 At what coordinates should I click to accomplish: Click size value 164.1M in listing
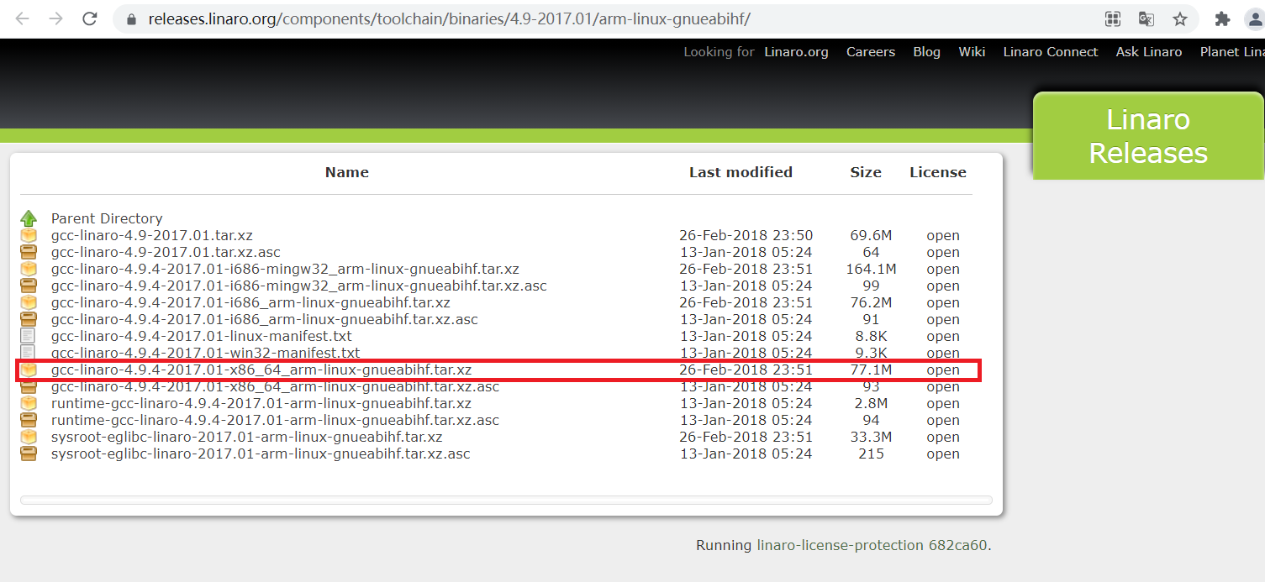tap(871, 269)
